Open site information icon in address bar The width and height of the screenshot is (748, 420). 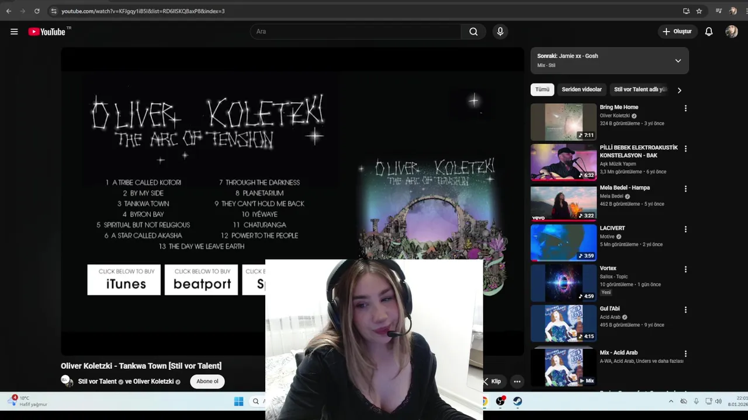[54, 11]
